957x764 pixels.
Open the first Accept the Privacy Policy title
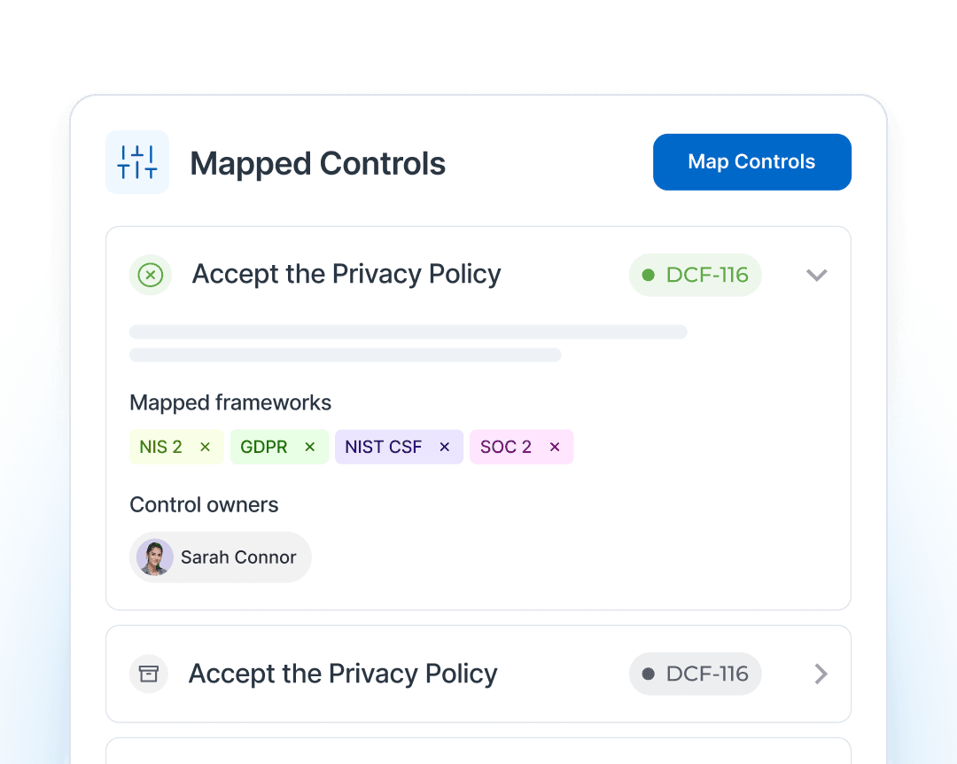tap(346, 275)
